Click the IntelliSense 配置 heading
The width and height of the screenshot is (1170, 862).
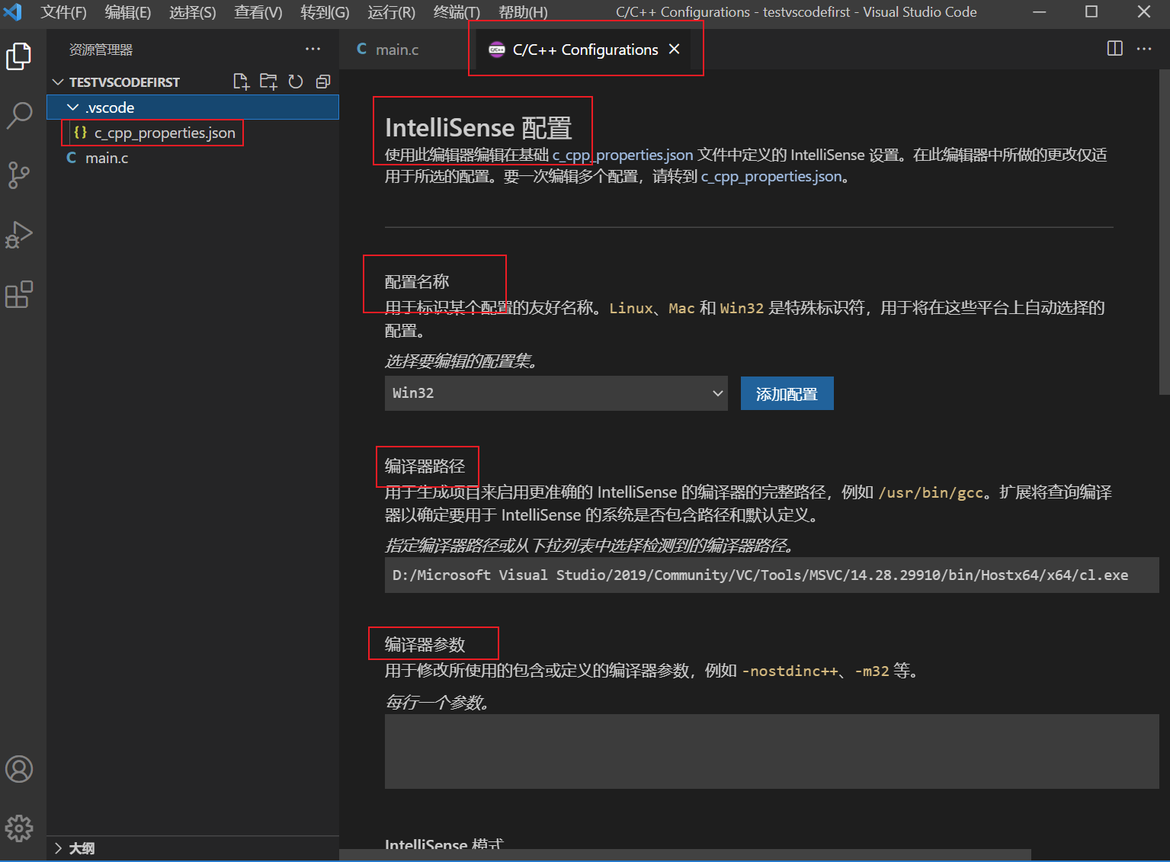[x=478, y=128]
